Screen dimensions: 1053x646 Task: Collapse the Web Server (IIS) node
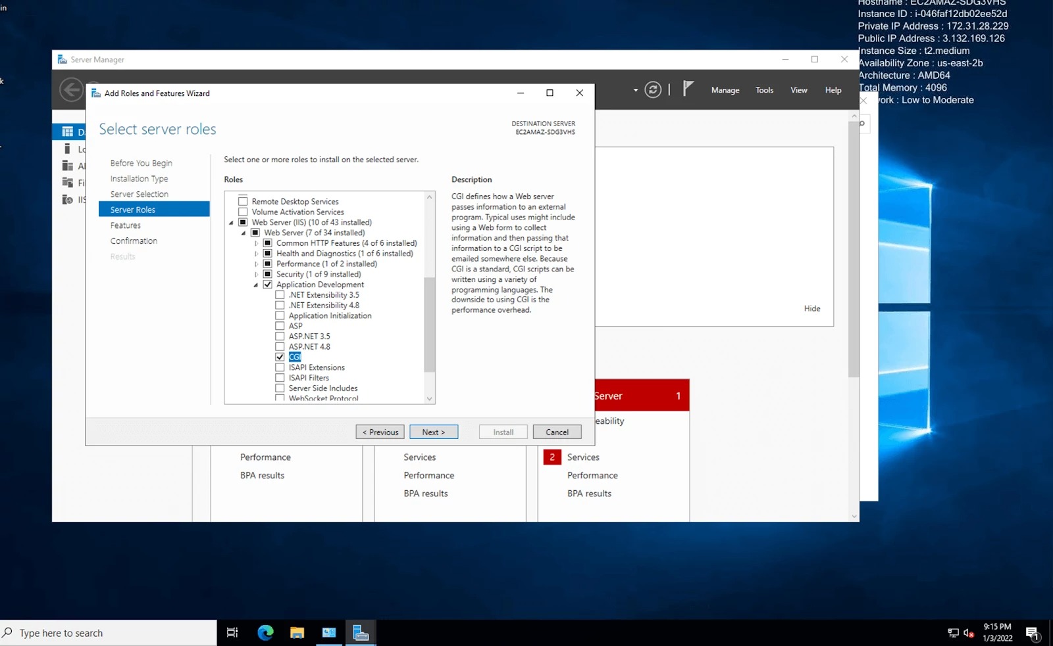[231, 223]
